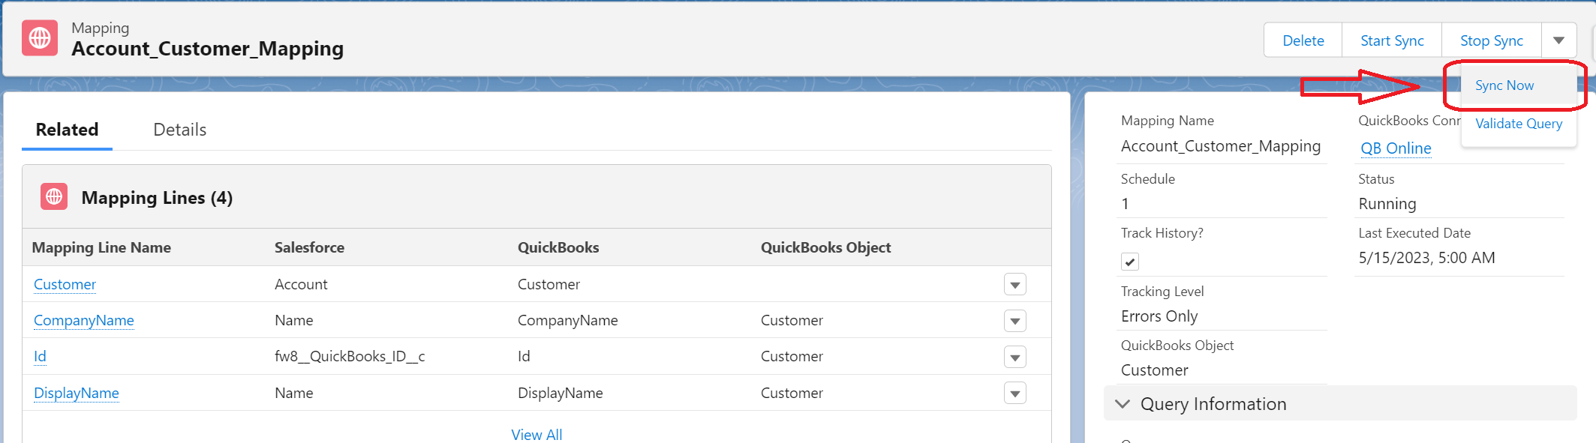Choose Sync Now from the menu

pyautogui.click(x=1504, y=85)
